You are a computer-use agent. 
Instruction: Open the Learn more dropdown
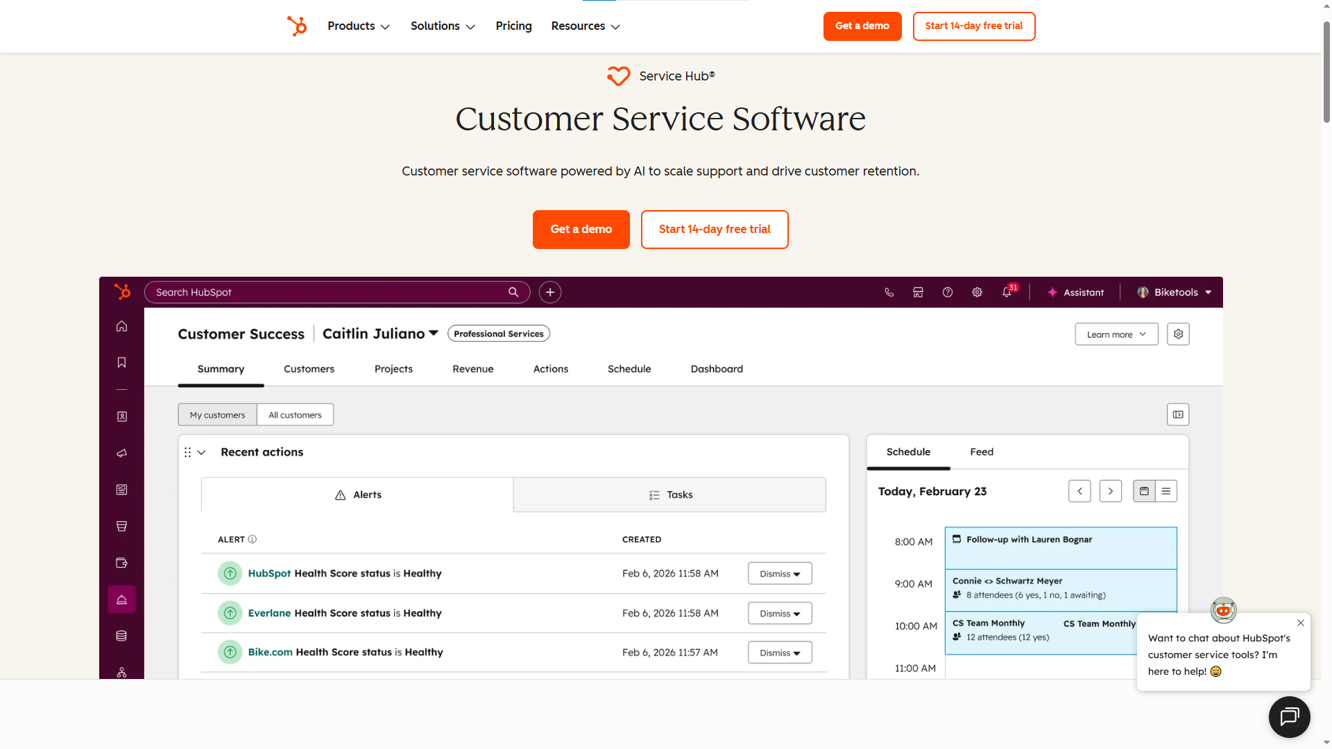[x=1116, y=334]
